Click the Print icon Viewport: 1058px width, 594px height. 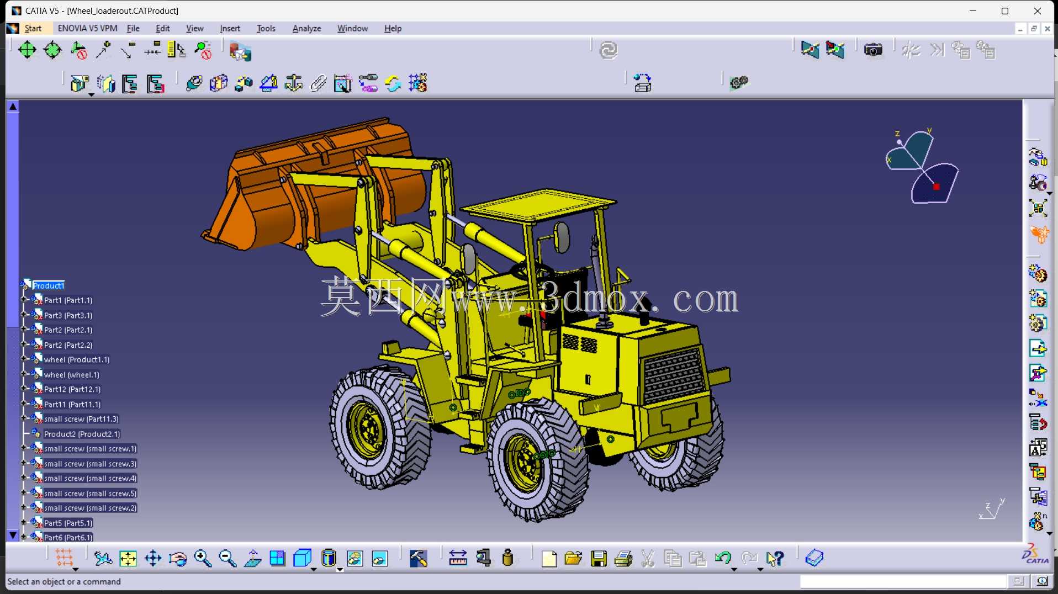pos(623,559)
